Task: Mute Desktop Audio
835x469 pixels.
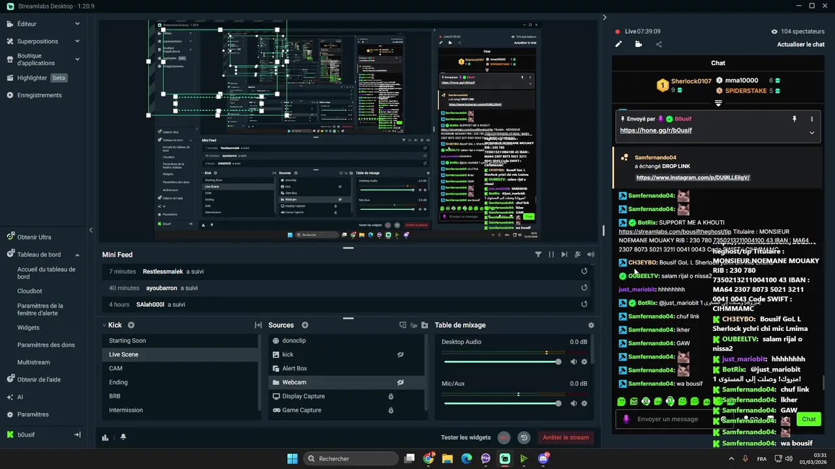Action: coord(573,362)
